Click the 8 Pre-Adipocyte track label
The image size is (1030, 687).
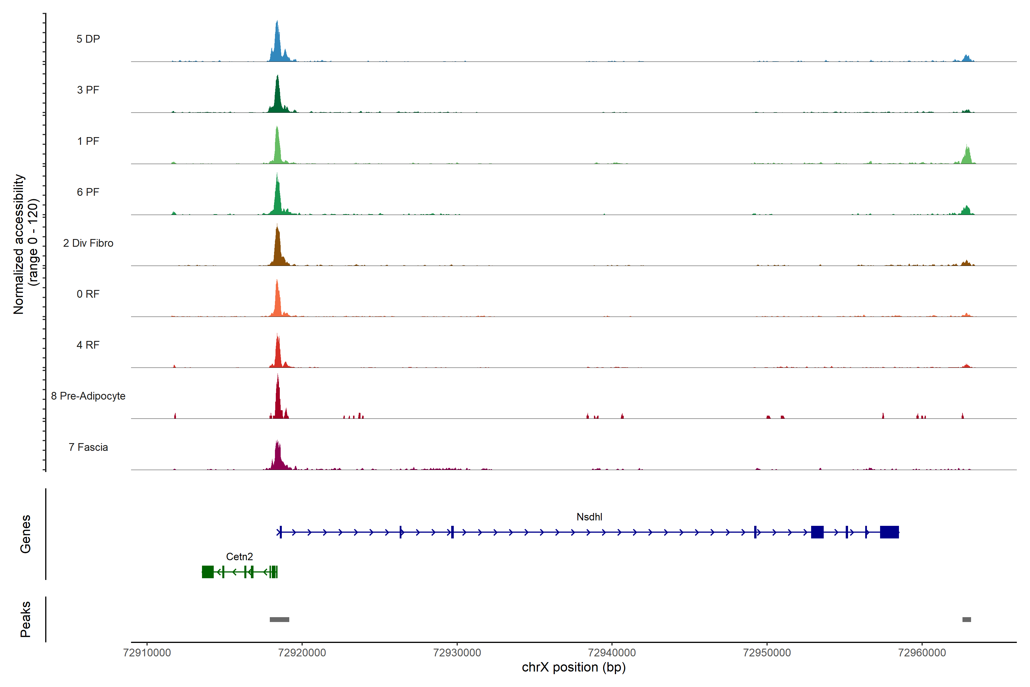pyautogui.click(x=88, y=396)
